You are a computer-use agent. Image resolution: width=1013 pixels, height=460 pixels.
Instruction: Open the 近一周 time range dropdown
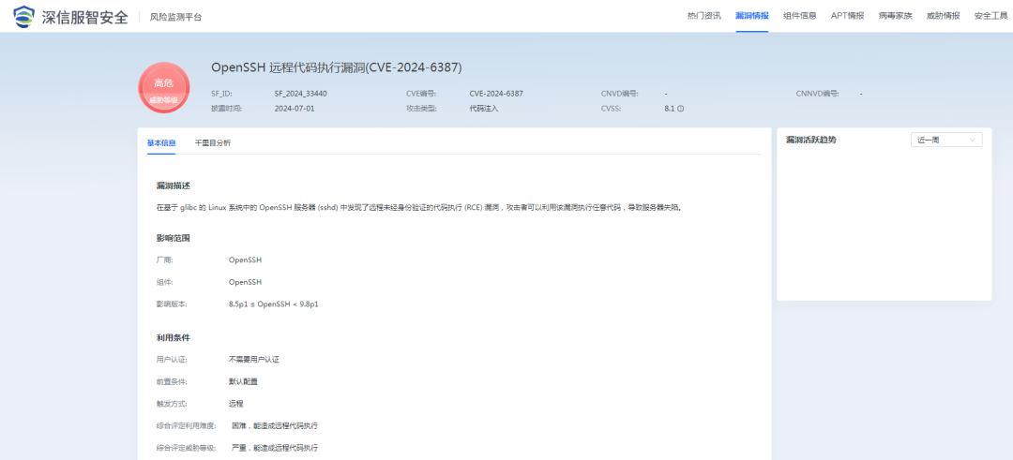[945, 140]
